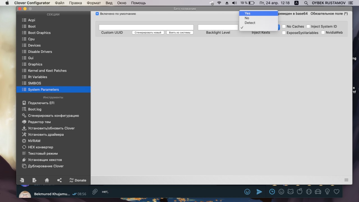Open the Окно menu
Screen dimensions: 359x202
pos(122,3)
